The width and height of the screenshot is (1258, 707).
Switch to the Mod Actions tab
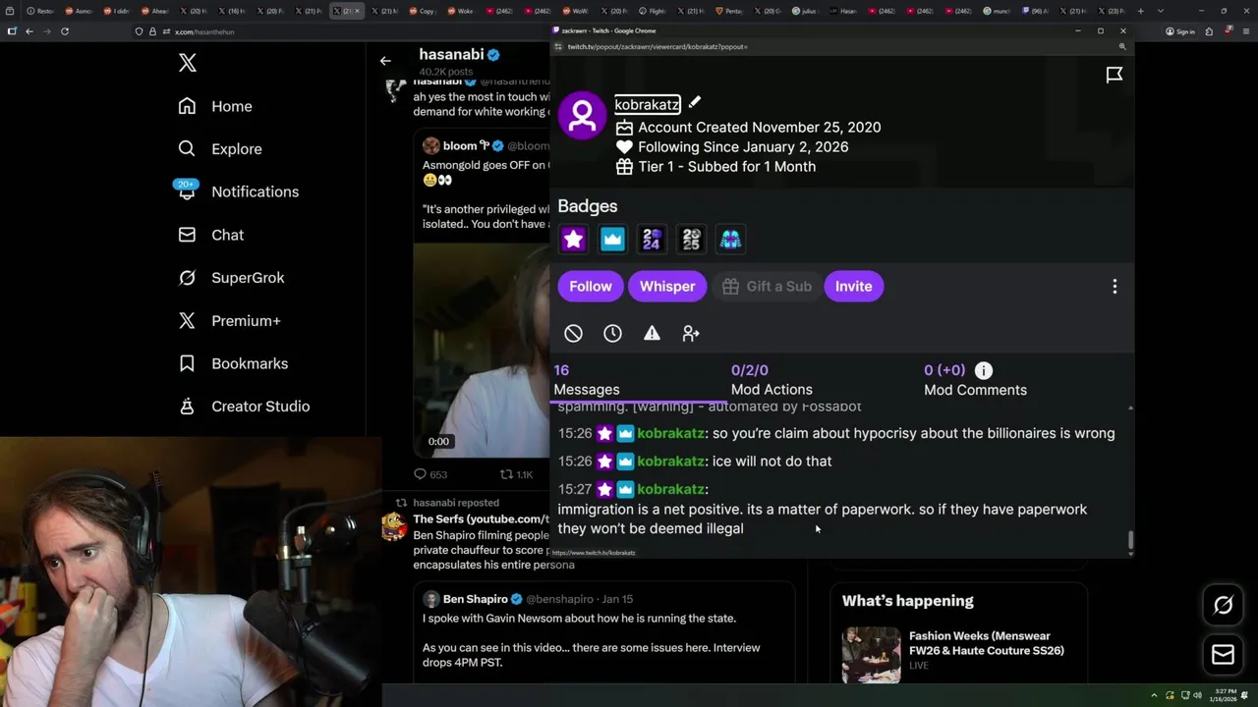point(772,380)
